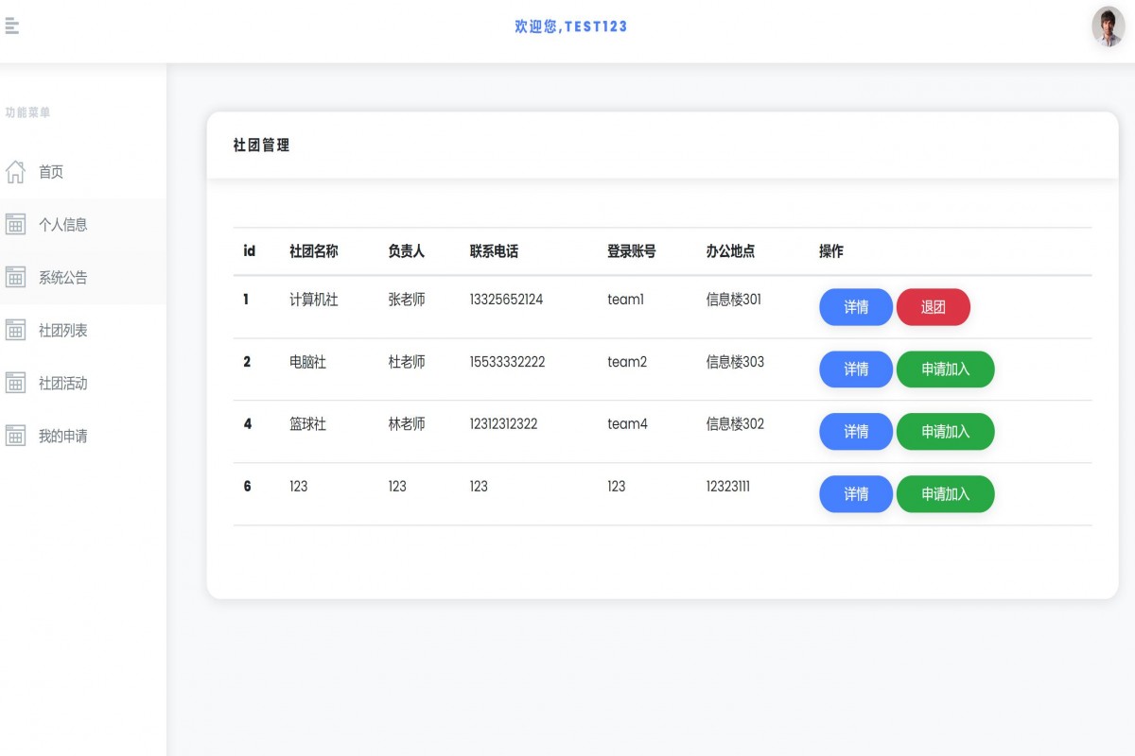Click 详情 for club id 6

855,493
